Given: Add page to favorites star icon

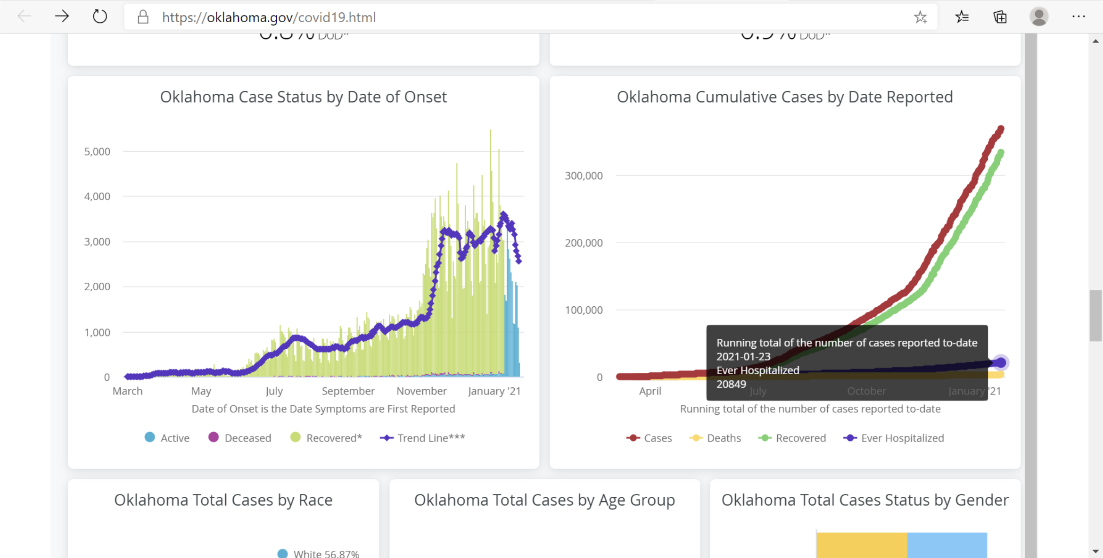Looking at the screenshot, I should click(920, 17).
